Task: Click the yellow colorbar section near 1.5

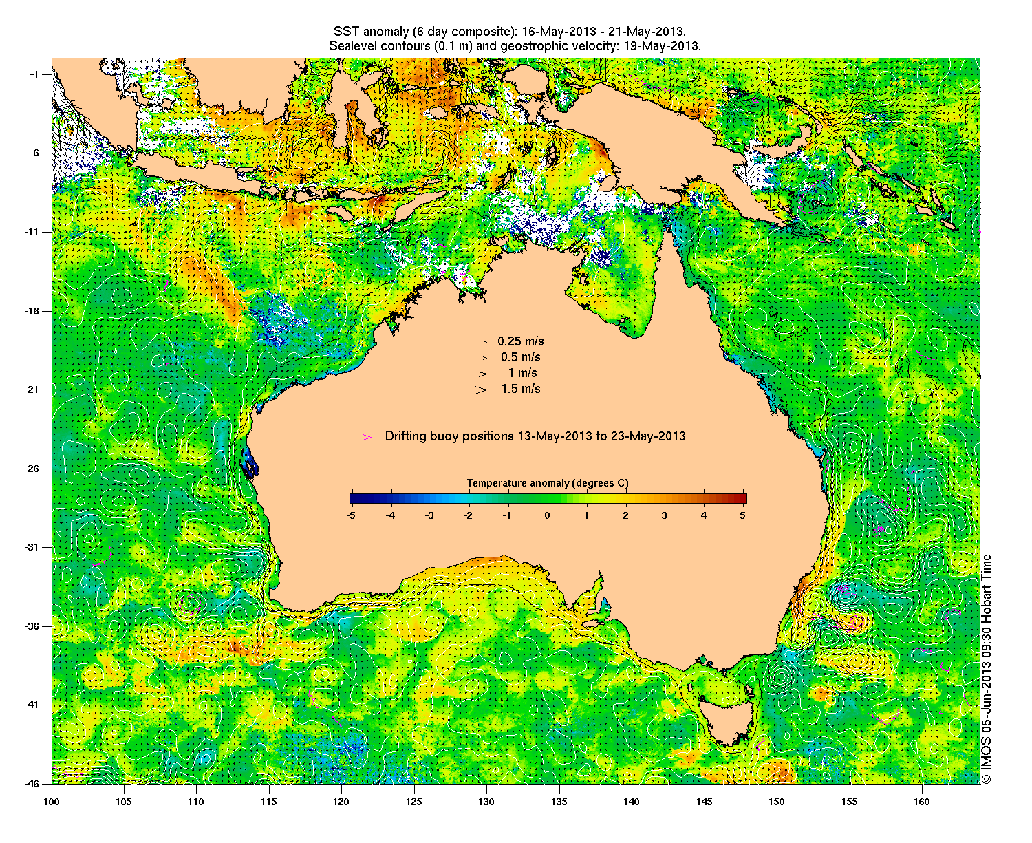Action: pos(606,499)
